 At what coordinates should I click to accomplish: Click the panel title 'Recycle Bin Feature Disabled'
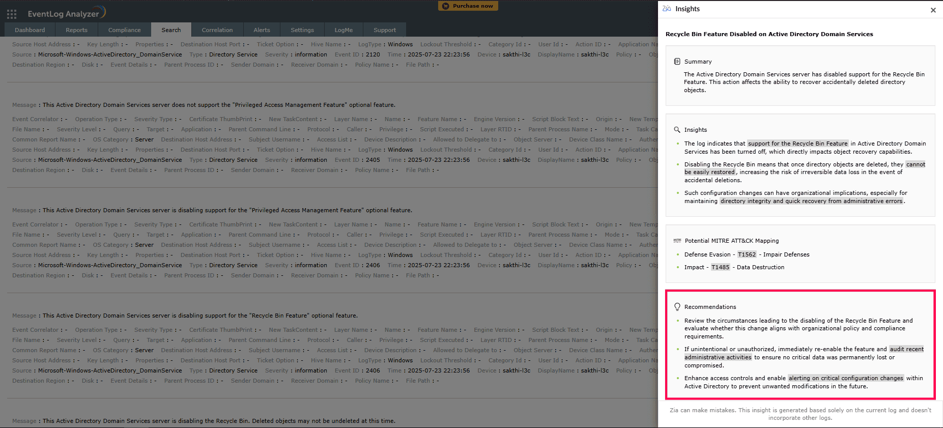point(769,34)
